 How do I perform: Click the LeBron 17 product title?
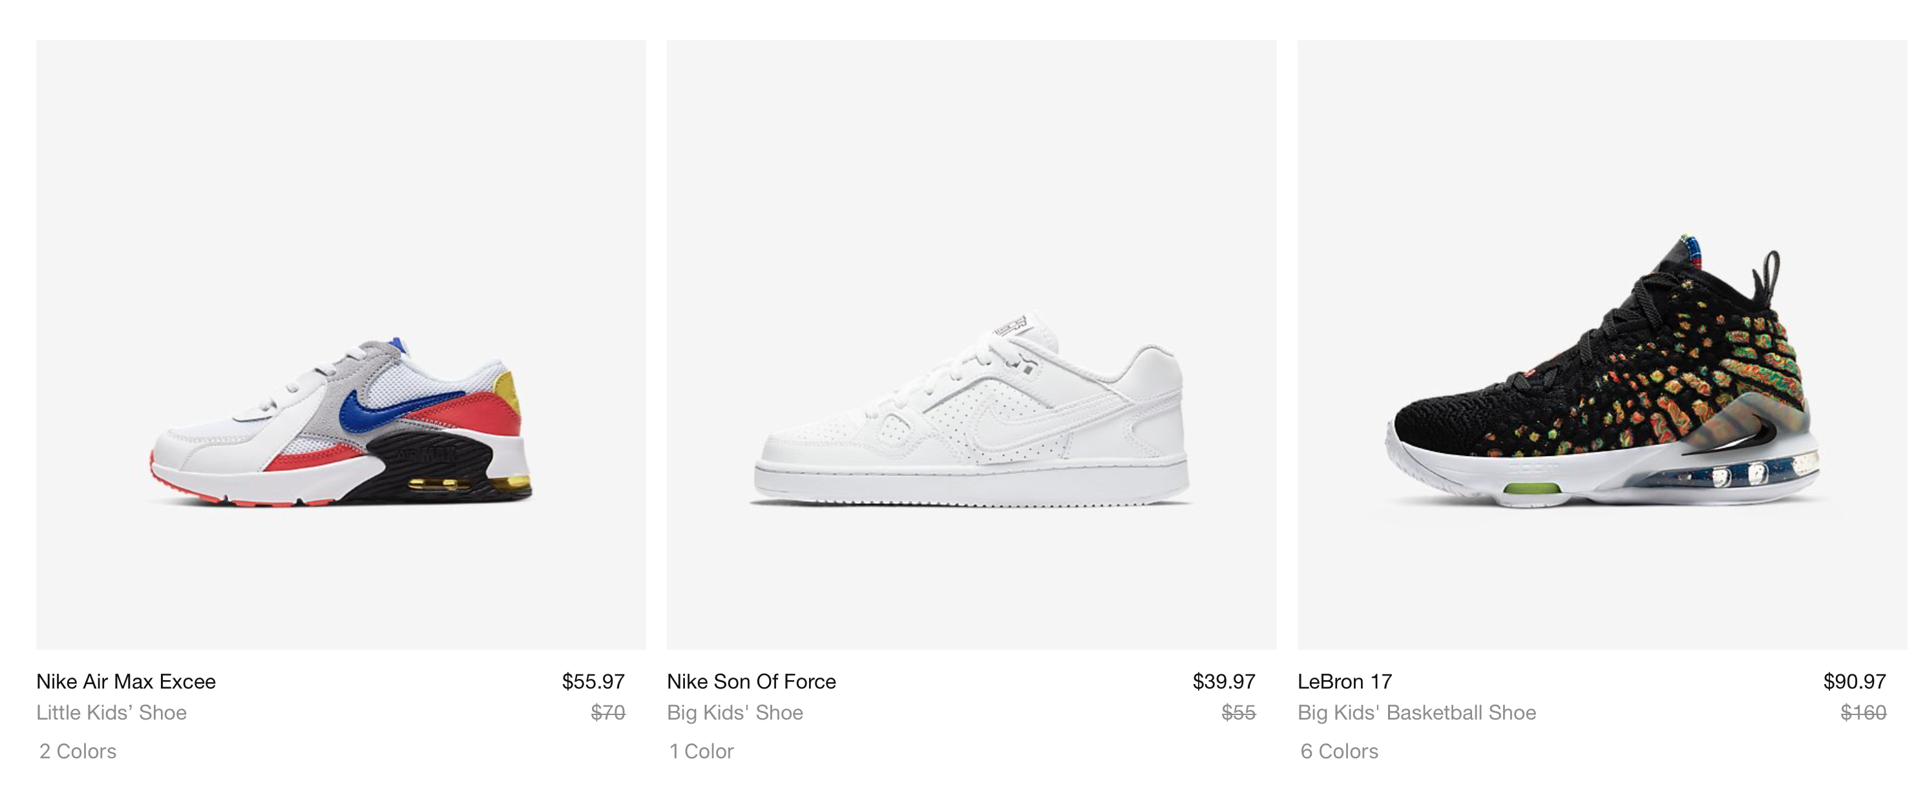pos(1344,681)
